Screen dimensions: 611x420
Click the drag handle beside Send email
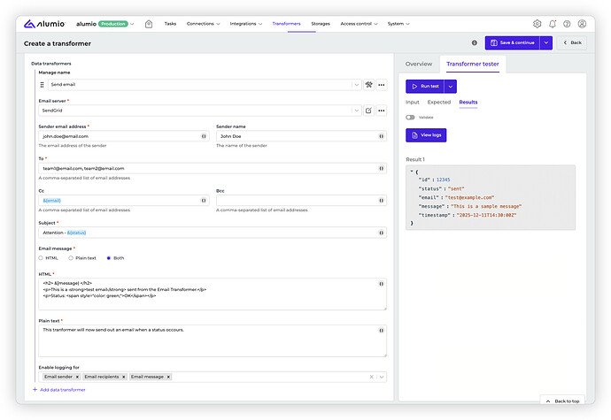42,85
